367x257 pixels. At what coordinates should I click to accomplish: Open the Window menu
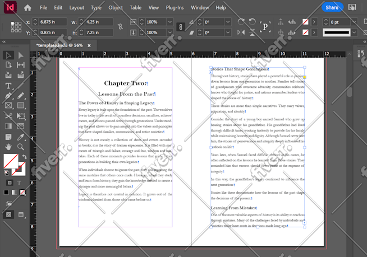coord(200,8)
